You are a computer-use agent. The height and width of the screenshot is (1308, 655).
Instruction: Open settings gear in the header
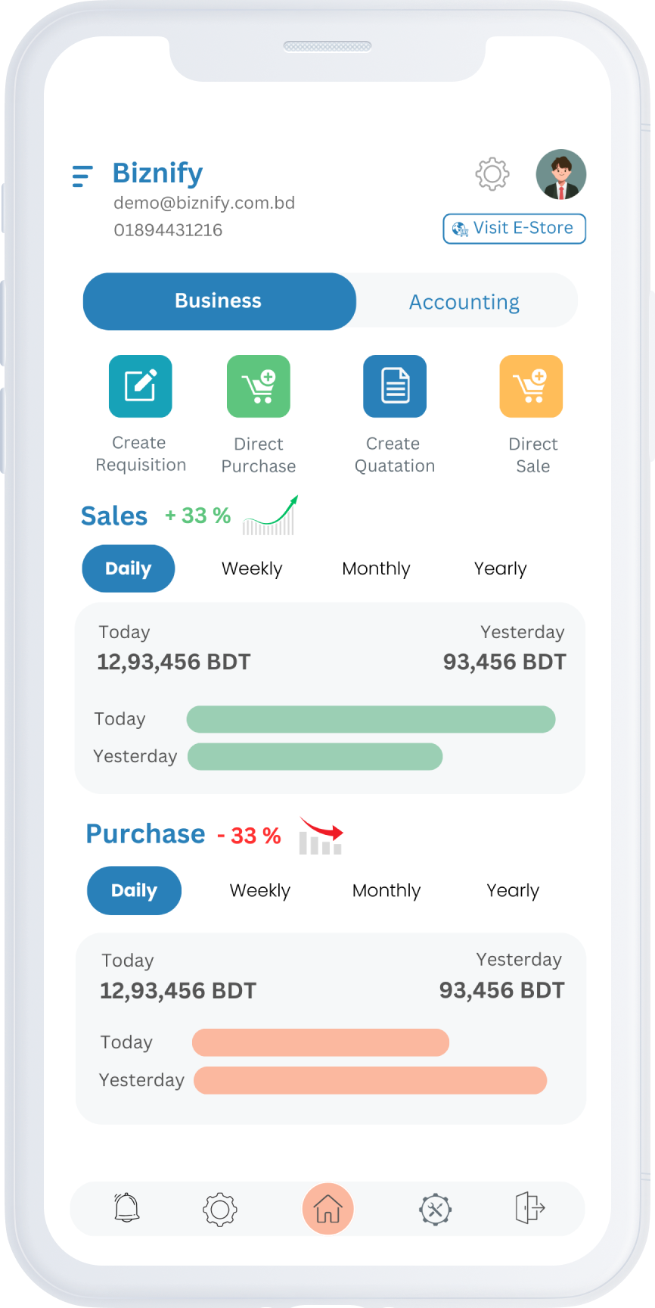pyautogui.click(x=492, y=174)
